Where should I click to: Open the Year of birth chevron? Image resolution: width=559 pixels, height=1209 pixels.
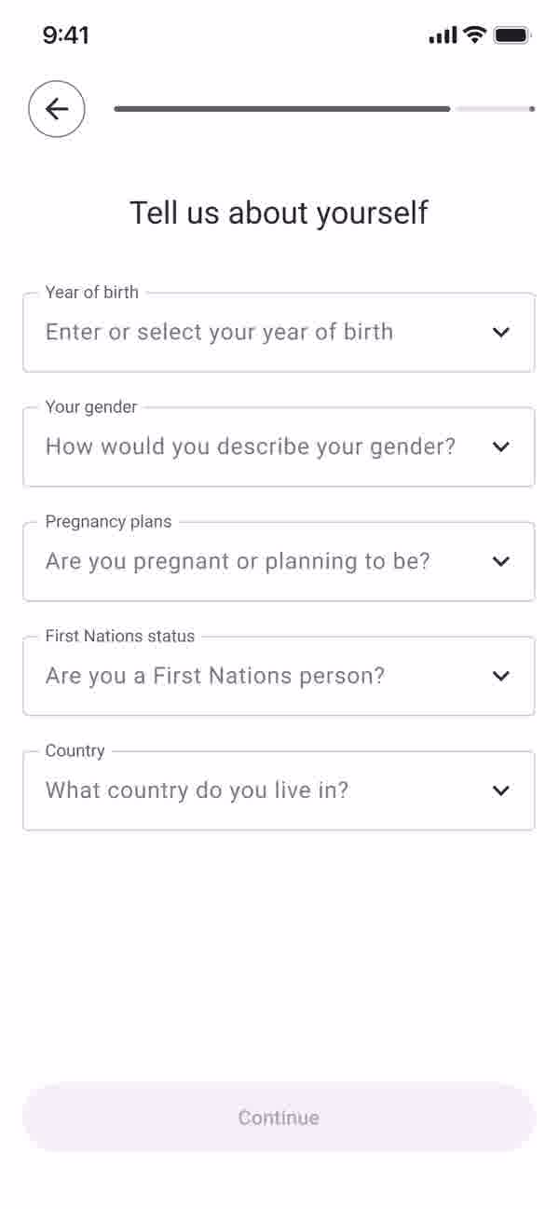501,332
